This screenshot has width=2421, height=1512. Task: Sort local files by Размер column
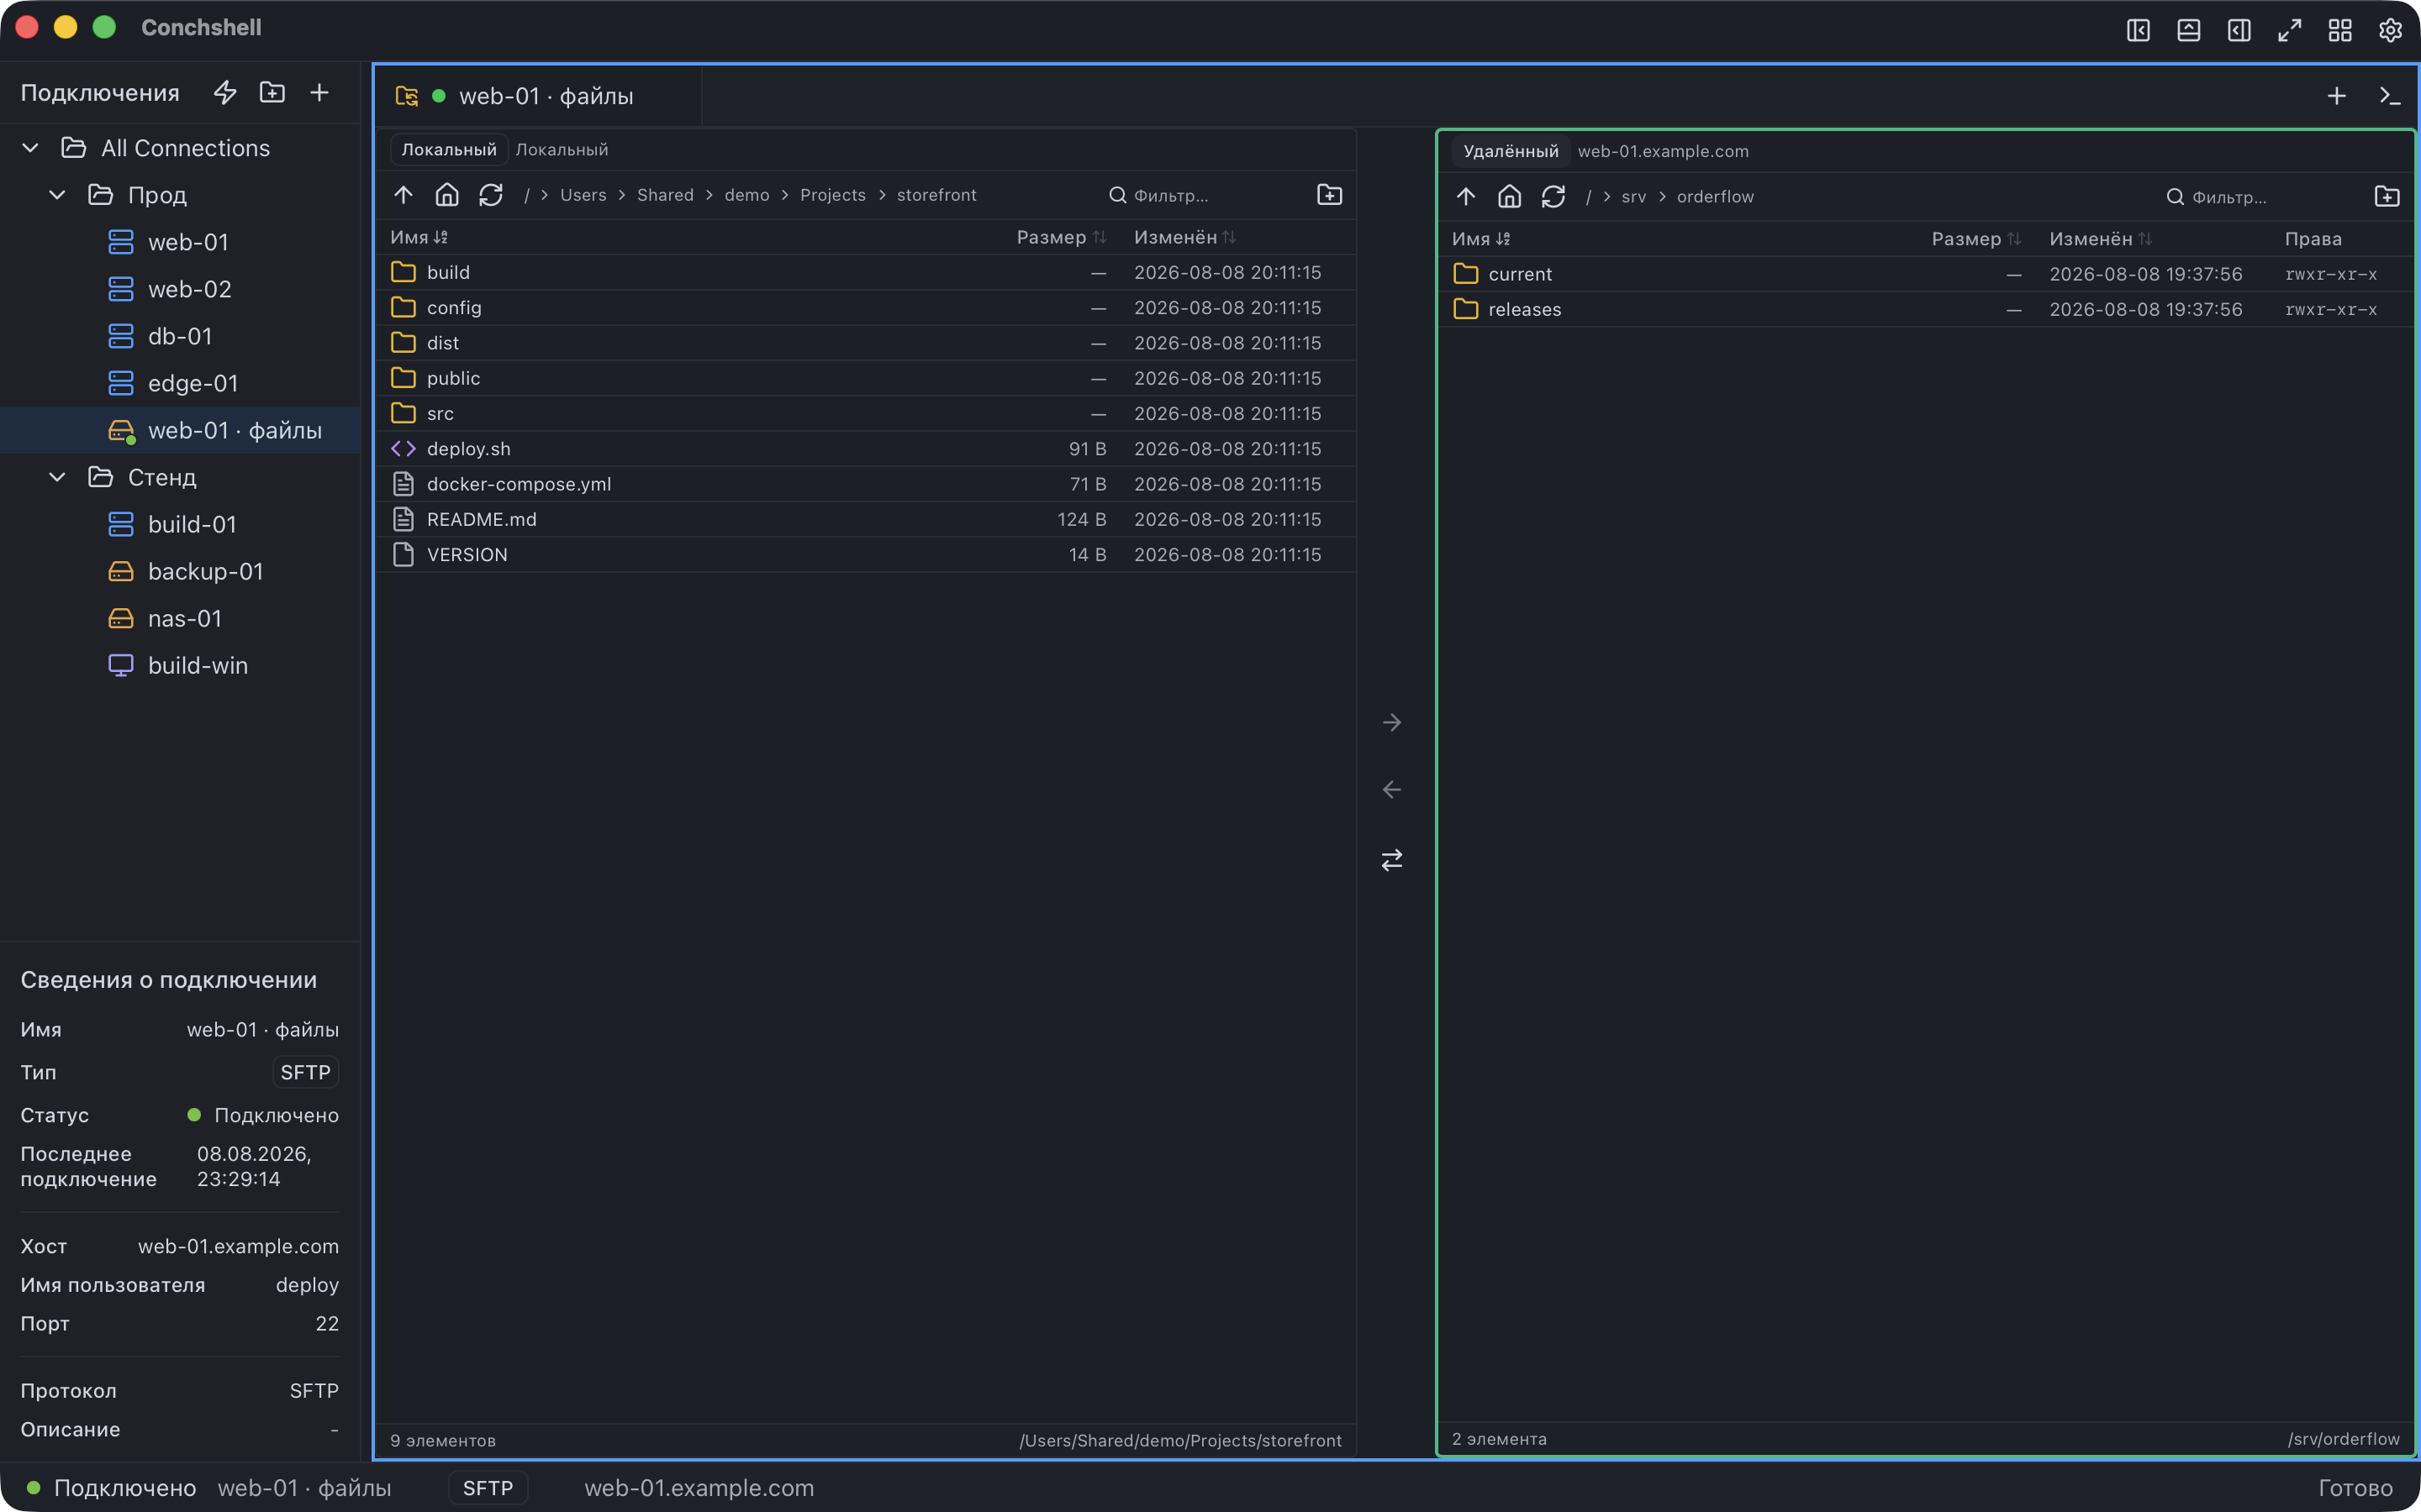pyautogui.click(x=1062, y=237)
